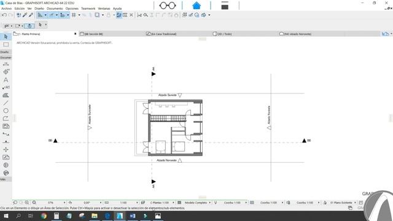Screen dimensions: 393x221
Task: Select the Drawing tool
Action: click(6, 126)
